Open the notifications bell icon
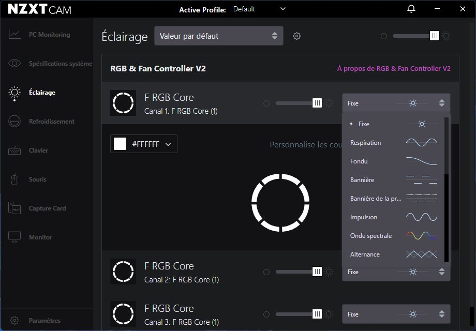Screen dimensions: 476x331 411,9
